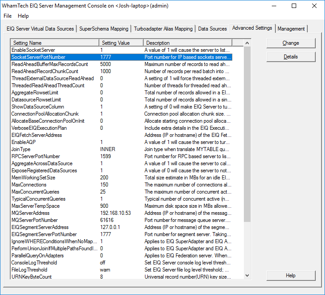Click the 127.0.0.1 address value
This screenshot has height=295, width=325.
coord(110,227)
